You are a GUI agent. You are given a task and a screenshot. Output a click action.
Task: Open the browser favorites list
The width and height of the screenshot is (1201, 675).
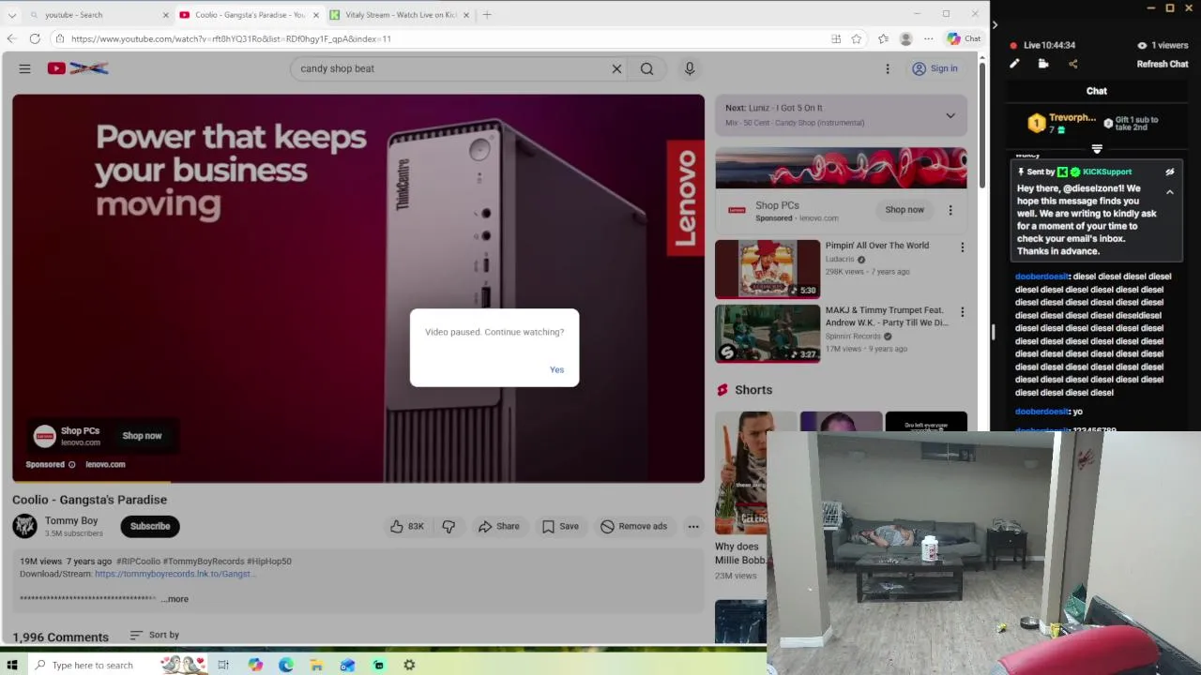883,38
